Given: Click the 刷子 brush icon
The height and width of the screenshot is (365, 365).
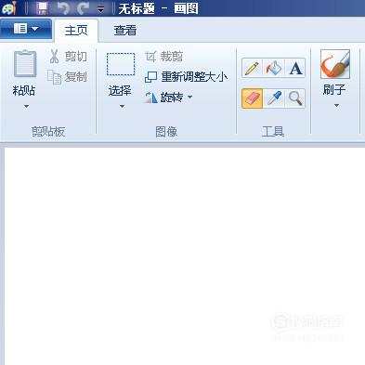Looking at the screenshot, I should [335, 64].
